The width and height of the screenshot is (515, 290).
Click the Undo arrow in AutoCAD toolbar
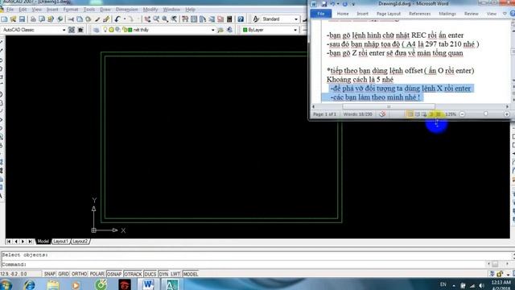point(117,19)
